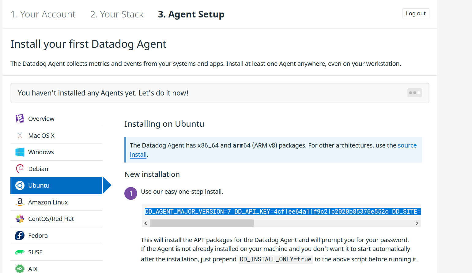Click the Fedora icon

pyautogui.click(x=20, y=235)
